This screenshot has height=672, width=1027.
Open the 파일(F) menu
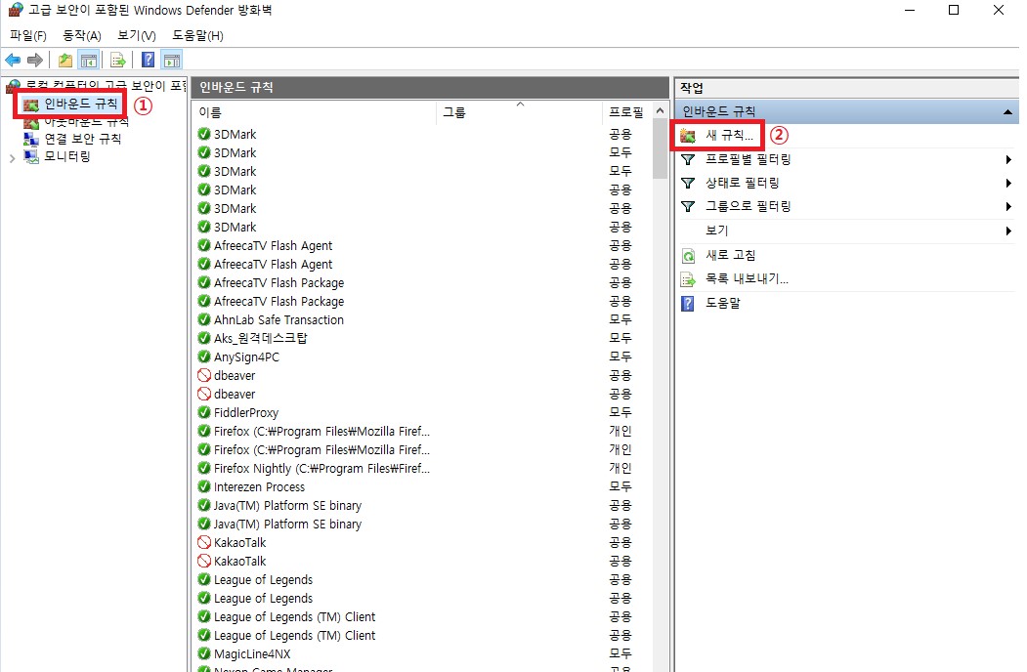click(28, 35)
